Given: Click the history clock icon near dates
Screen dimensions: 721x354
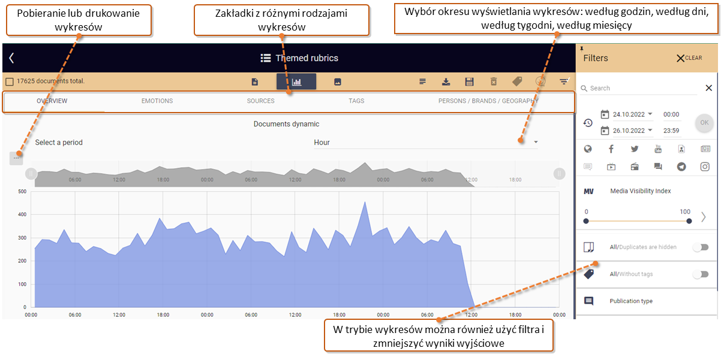Looking at the screenshot, I should coord(588,123).
